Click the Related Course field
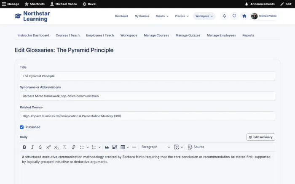Viewport: 295px width, 184px height. pyautogui.click(x=147, y=116)
